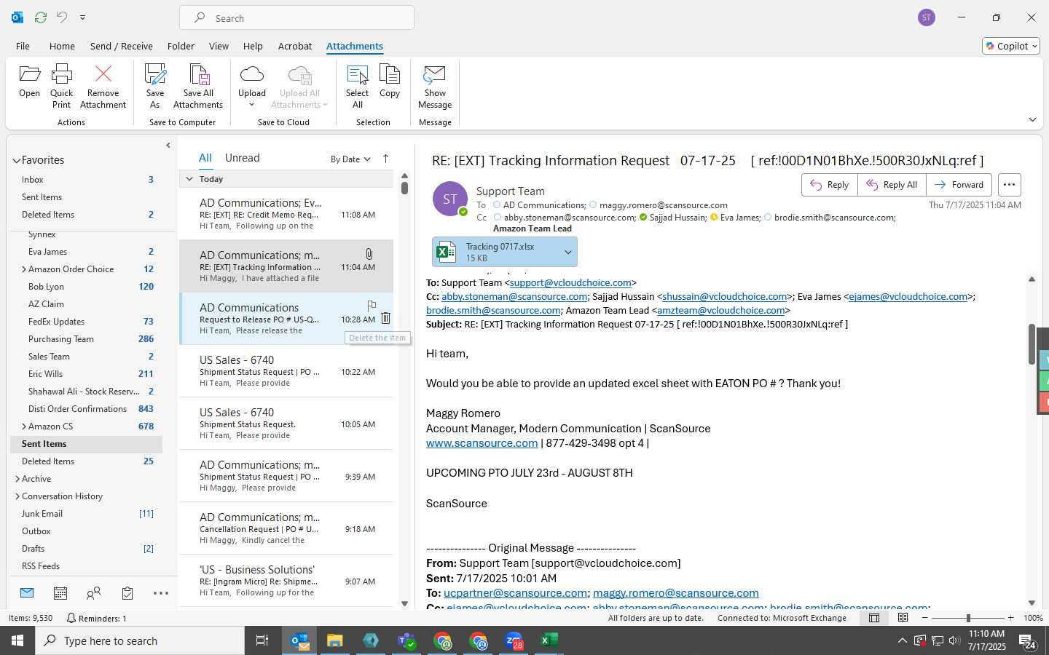Copy the attachment
The width and height of the screenshot is (1049, 655).
[x=390, y=82]
